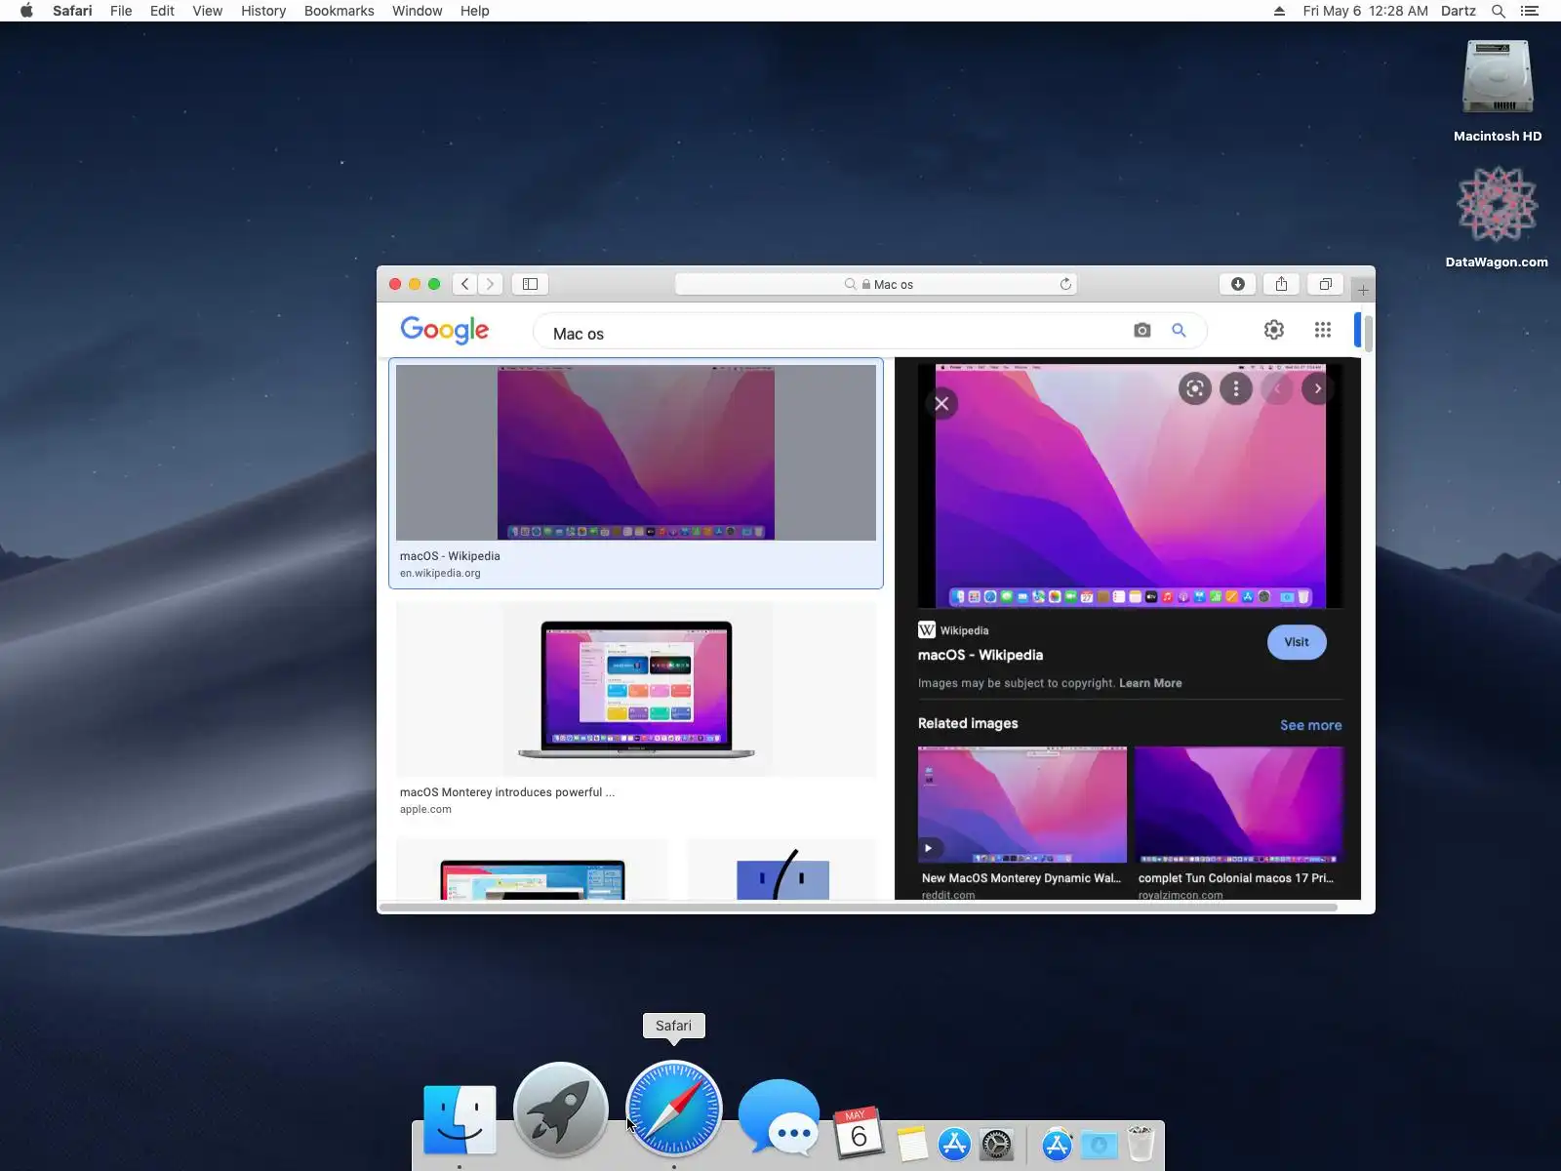Open the Trash in the Dock
This screenshot has height=1171, width=1561.
[1141, 1143]
